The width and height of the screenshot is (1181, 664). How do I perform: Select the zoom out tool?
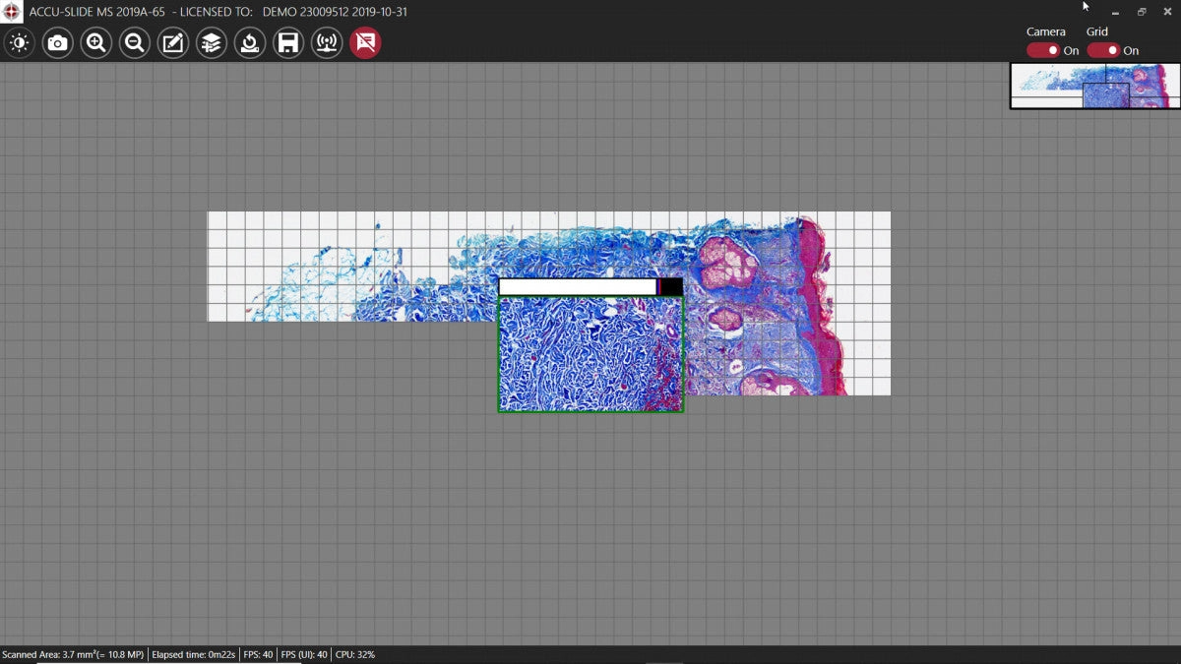coord(134,42)
